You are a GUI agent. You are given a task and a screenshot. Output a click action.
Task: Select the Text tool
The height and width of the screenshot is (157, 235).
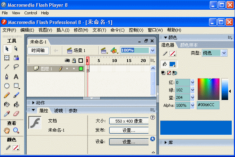[x=16, y=77]
